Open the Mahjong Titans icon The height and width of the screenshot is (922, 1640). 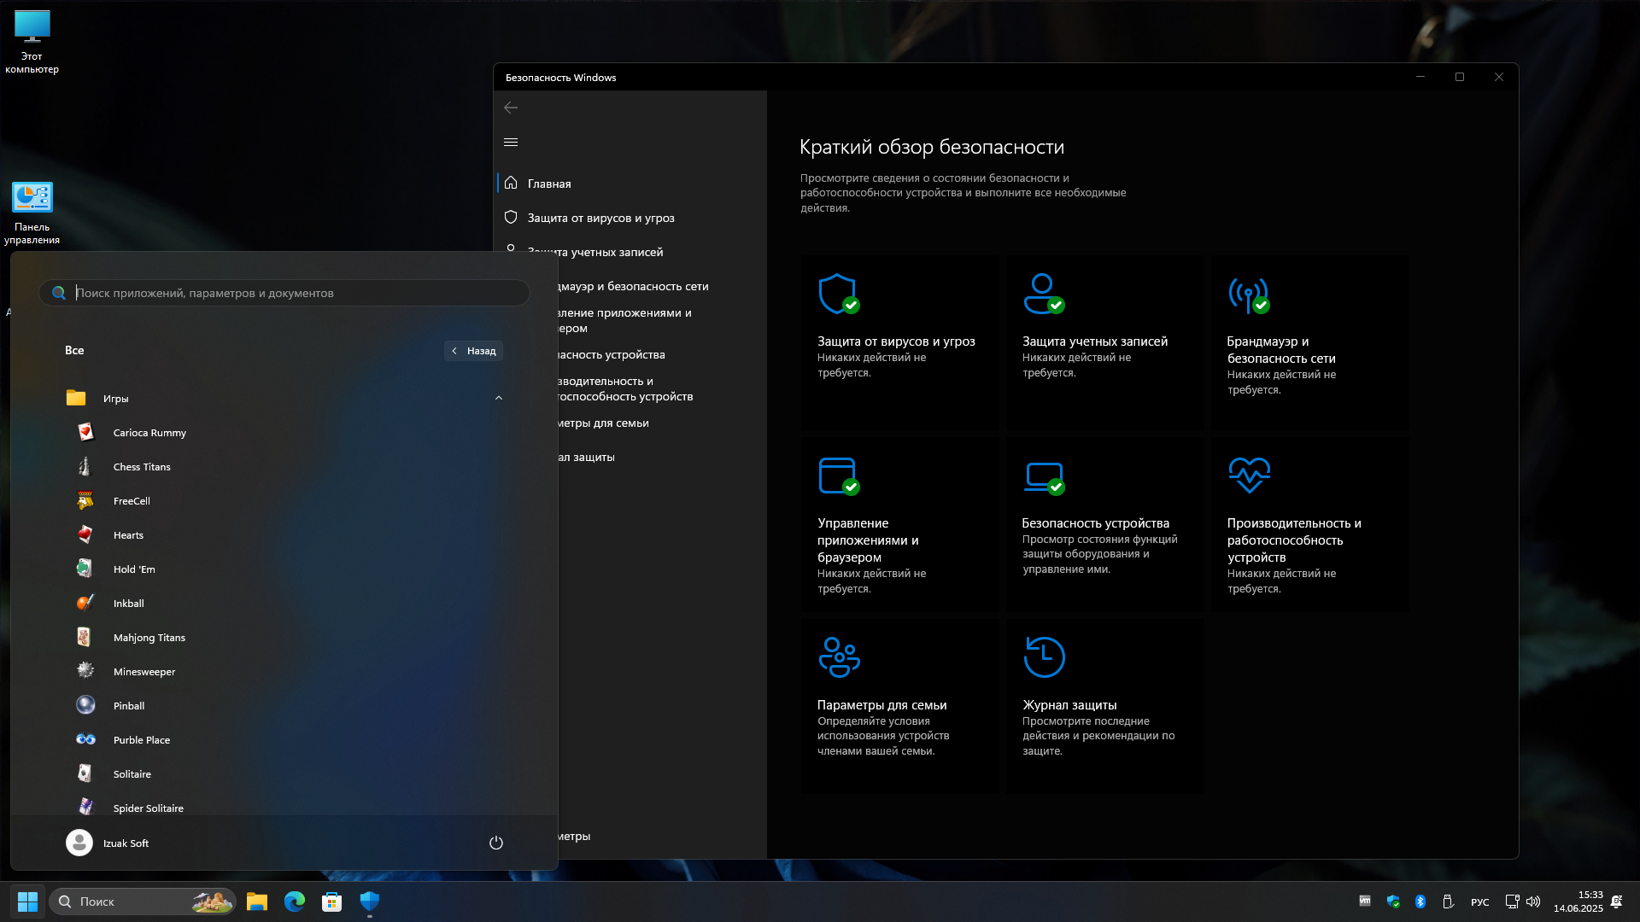click(85, 637)
